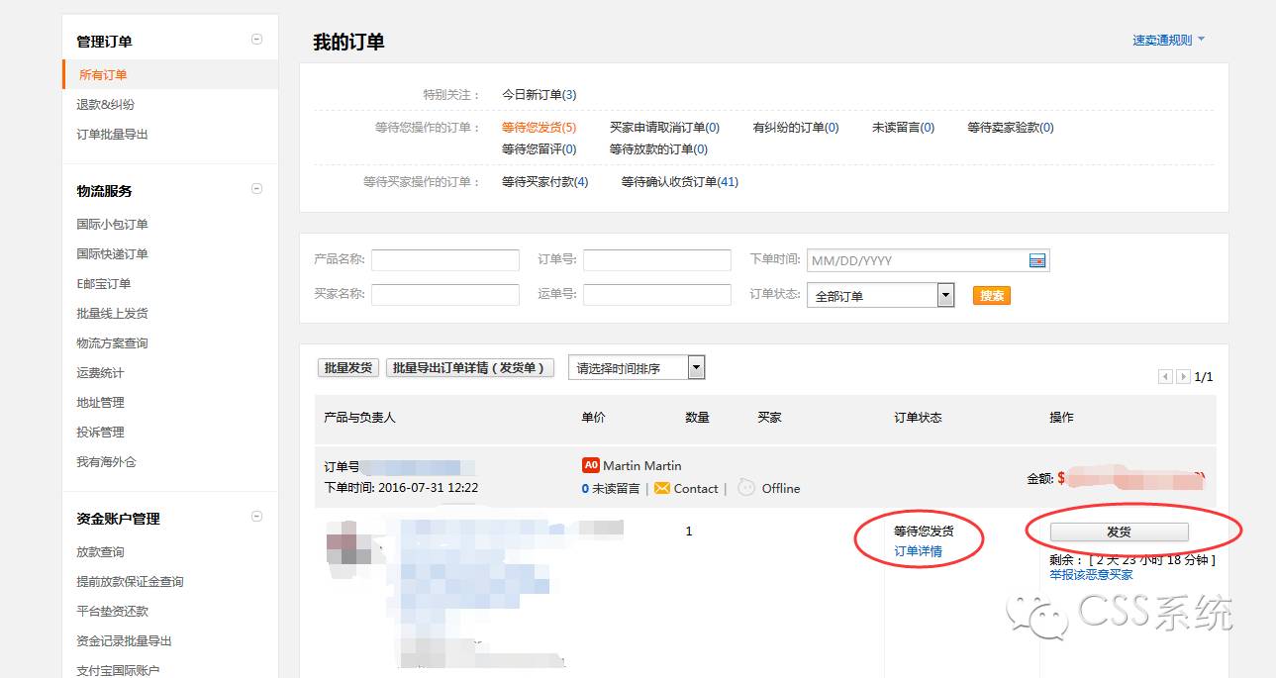Filter by 等待确认收货订单(41)

click(680, 182)
